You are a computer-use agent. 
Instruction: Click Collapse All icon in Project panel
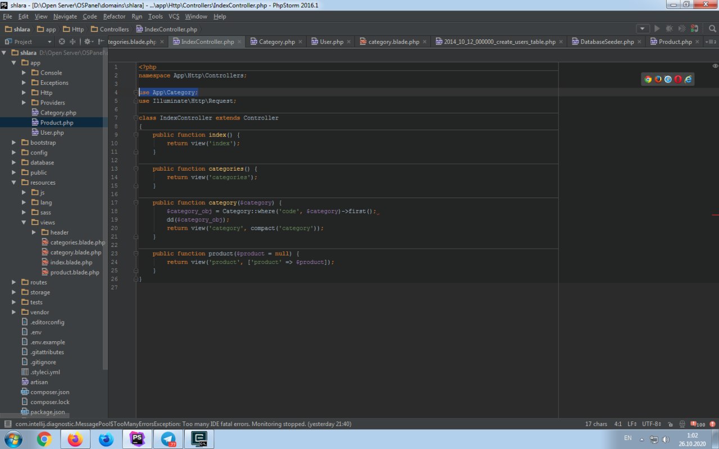pos(73,42)
